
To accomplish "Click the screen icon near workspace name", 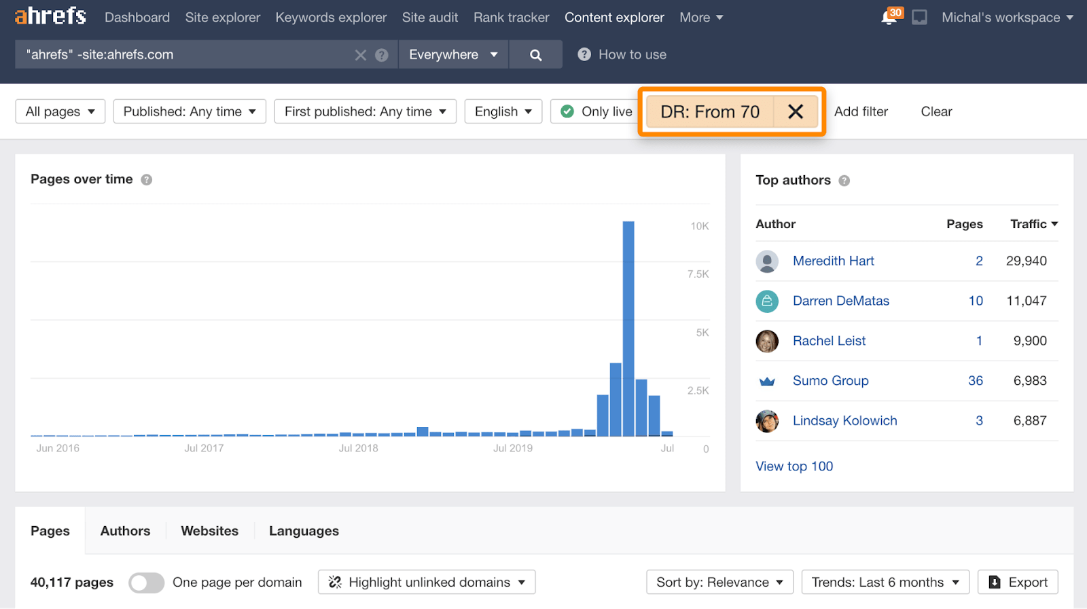I will coord(919,18).
